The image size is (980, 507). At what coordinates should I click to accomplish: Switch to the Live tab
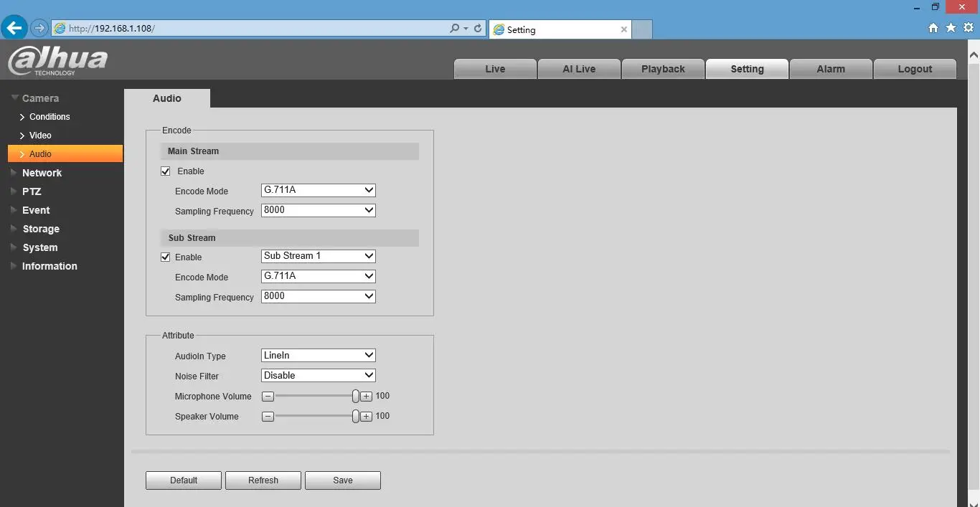click(495, 69)
